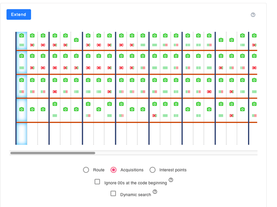Select the empty highlighted cell in bottom row

coord(22,133)
